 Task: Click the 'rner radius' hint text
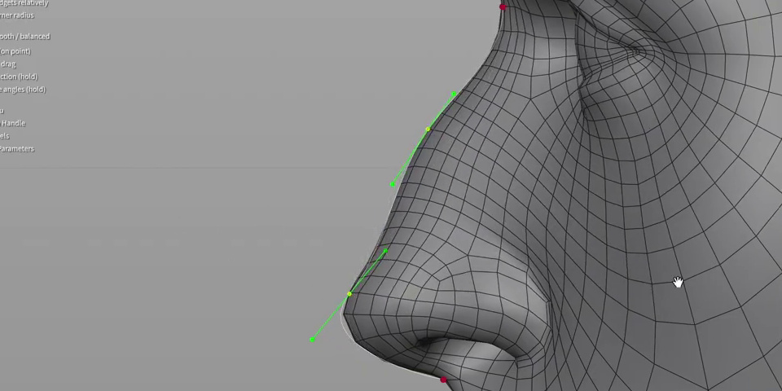(x=17, y=15)
